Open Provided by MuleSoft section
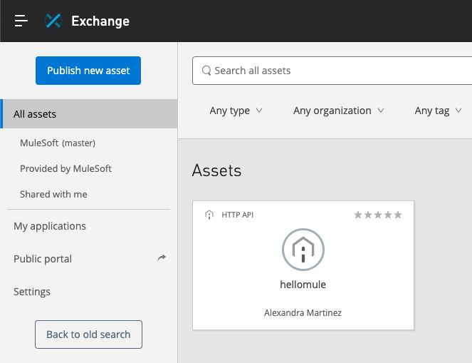 click(65, 168)
